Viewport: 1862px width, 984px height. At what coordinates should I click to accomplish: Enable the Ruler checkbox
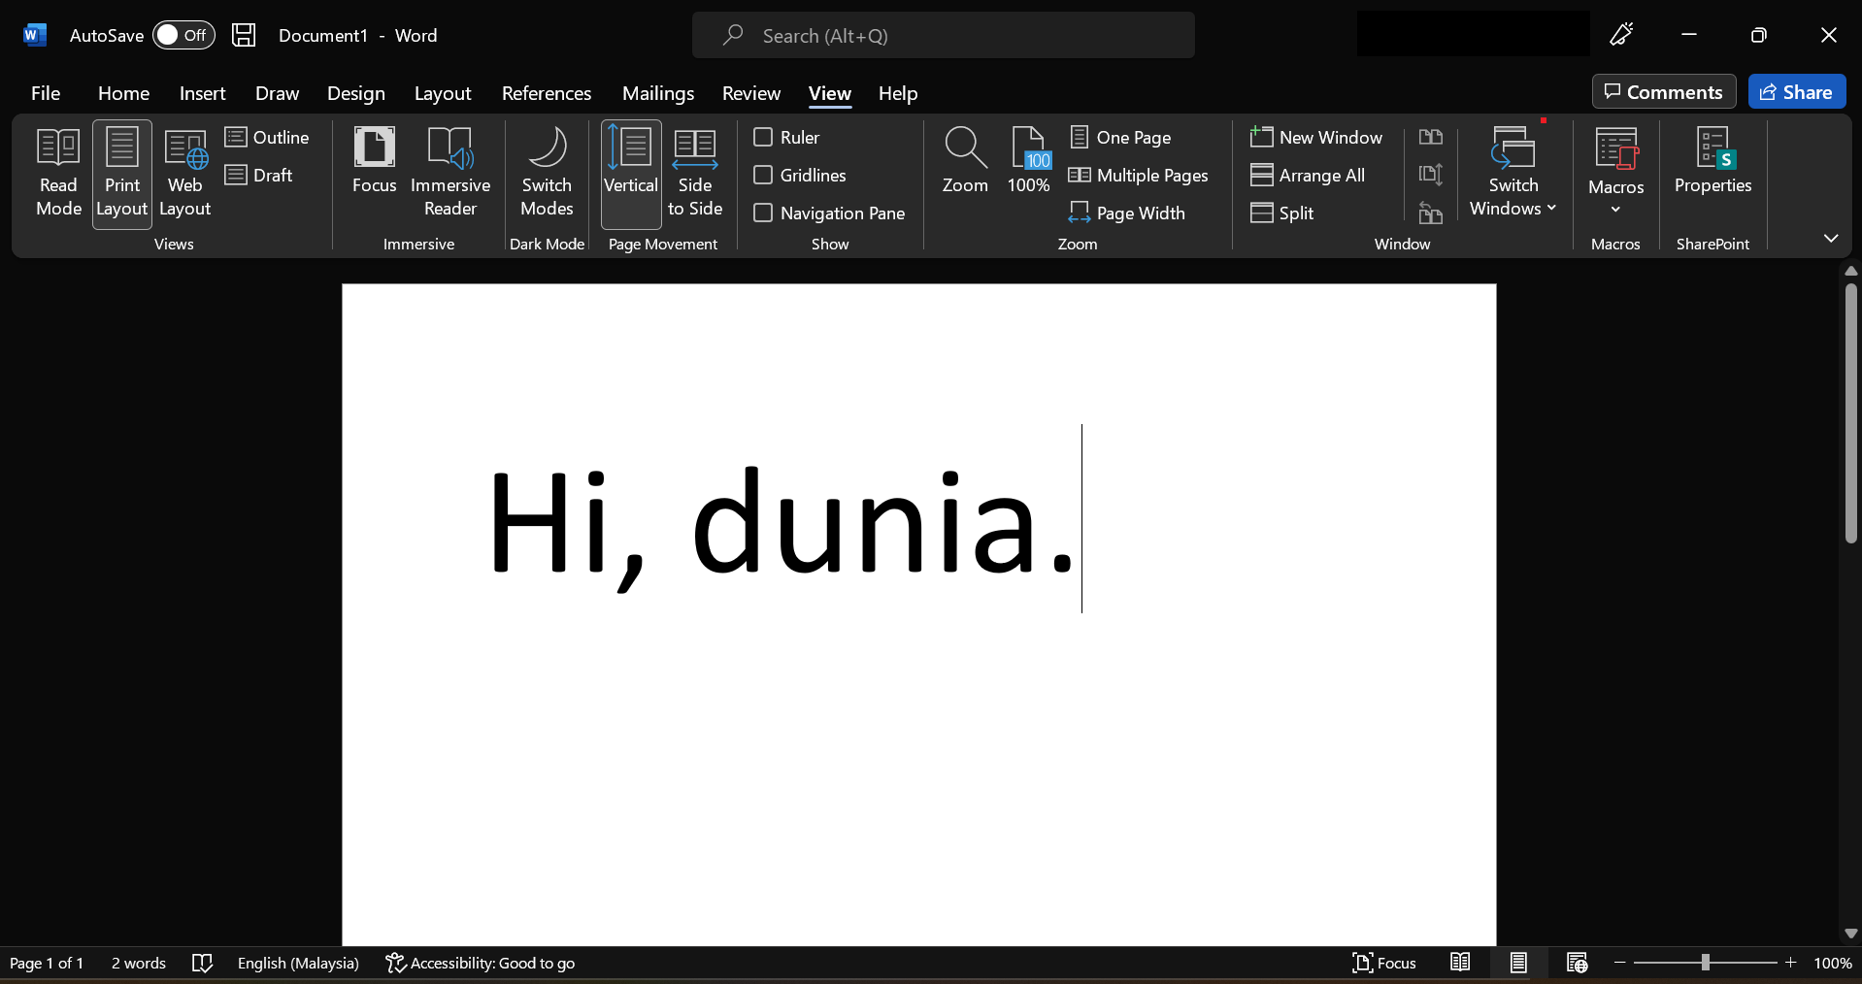763,137
